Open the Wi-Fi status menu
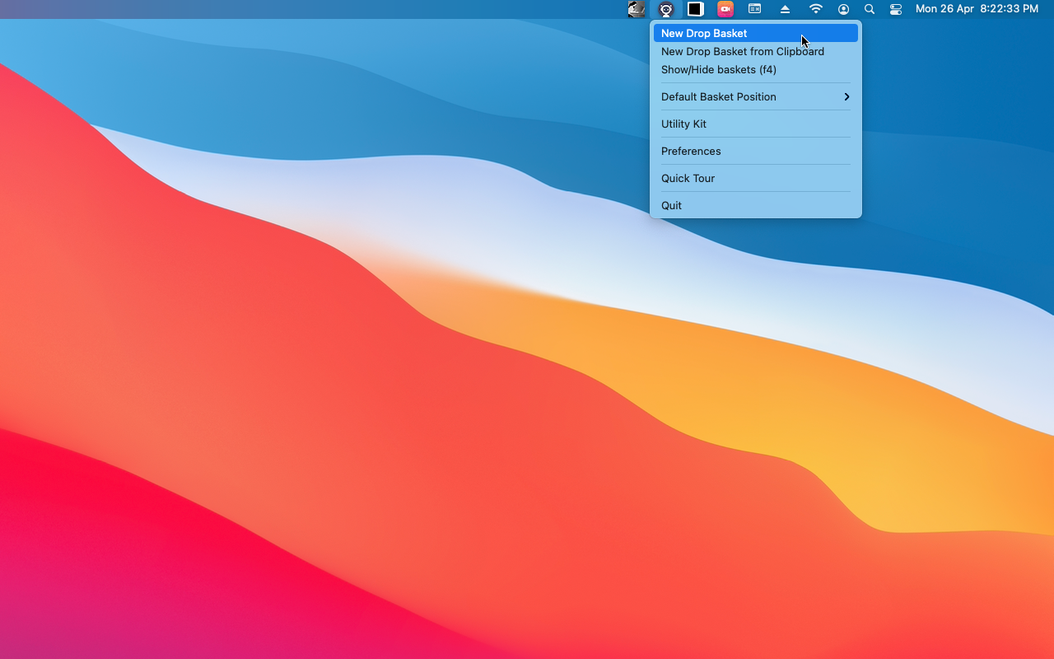This screenshot has width=1054, height=659. pyautogui.click(x=815, y=9)
